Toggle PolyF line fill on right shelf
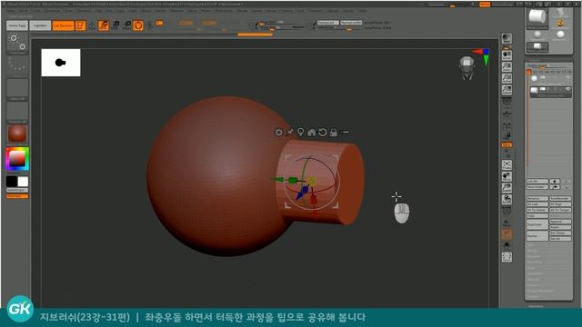This screenshot has width=582, height=327. pyautogui.click(x=507, y=211)
